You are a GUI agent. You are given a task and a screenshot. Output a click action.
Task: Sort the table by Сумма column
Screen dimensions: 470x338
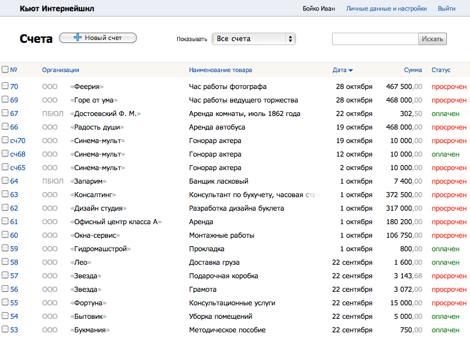(413, 70)
